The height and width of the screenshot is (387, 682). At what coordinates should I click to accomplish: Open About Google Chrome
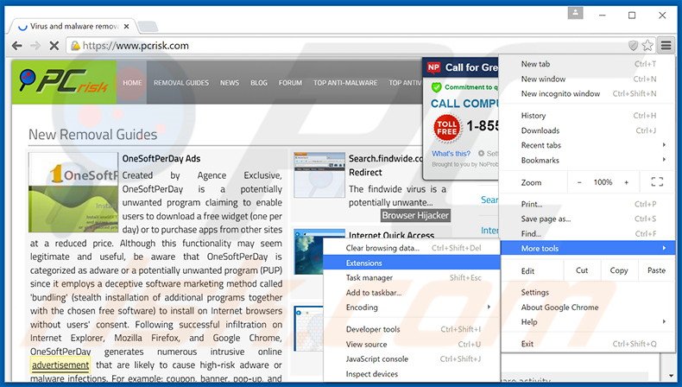pos(588,307)
